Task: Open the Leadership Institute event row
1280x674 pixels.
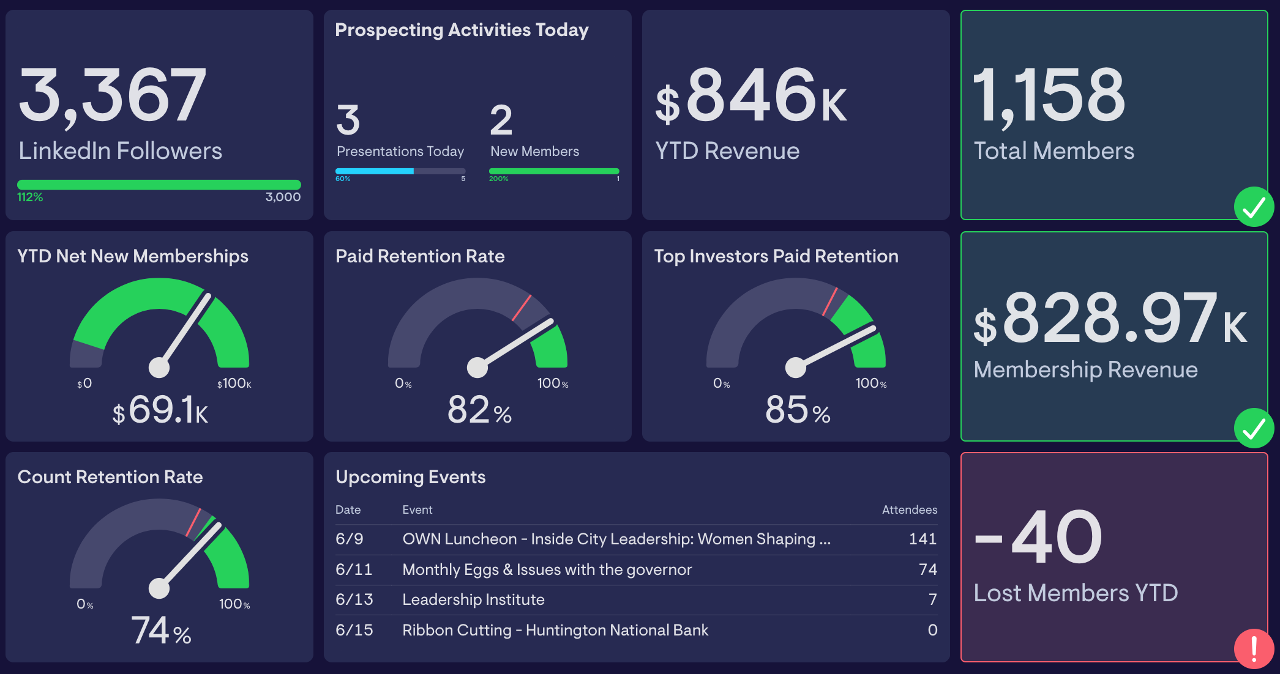Action: coord(636,599)
